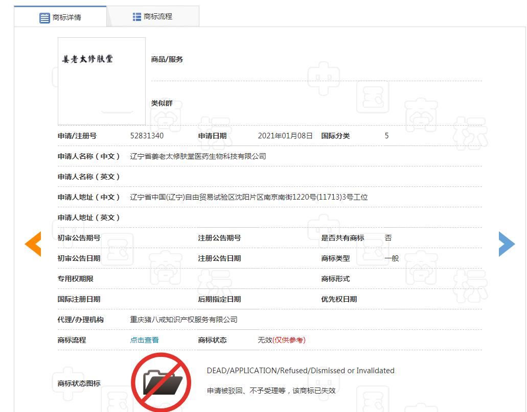Click the 申请/注册号 field label
This screenshot has width=527, height=412.
click(77, 136)
